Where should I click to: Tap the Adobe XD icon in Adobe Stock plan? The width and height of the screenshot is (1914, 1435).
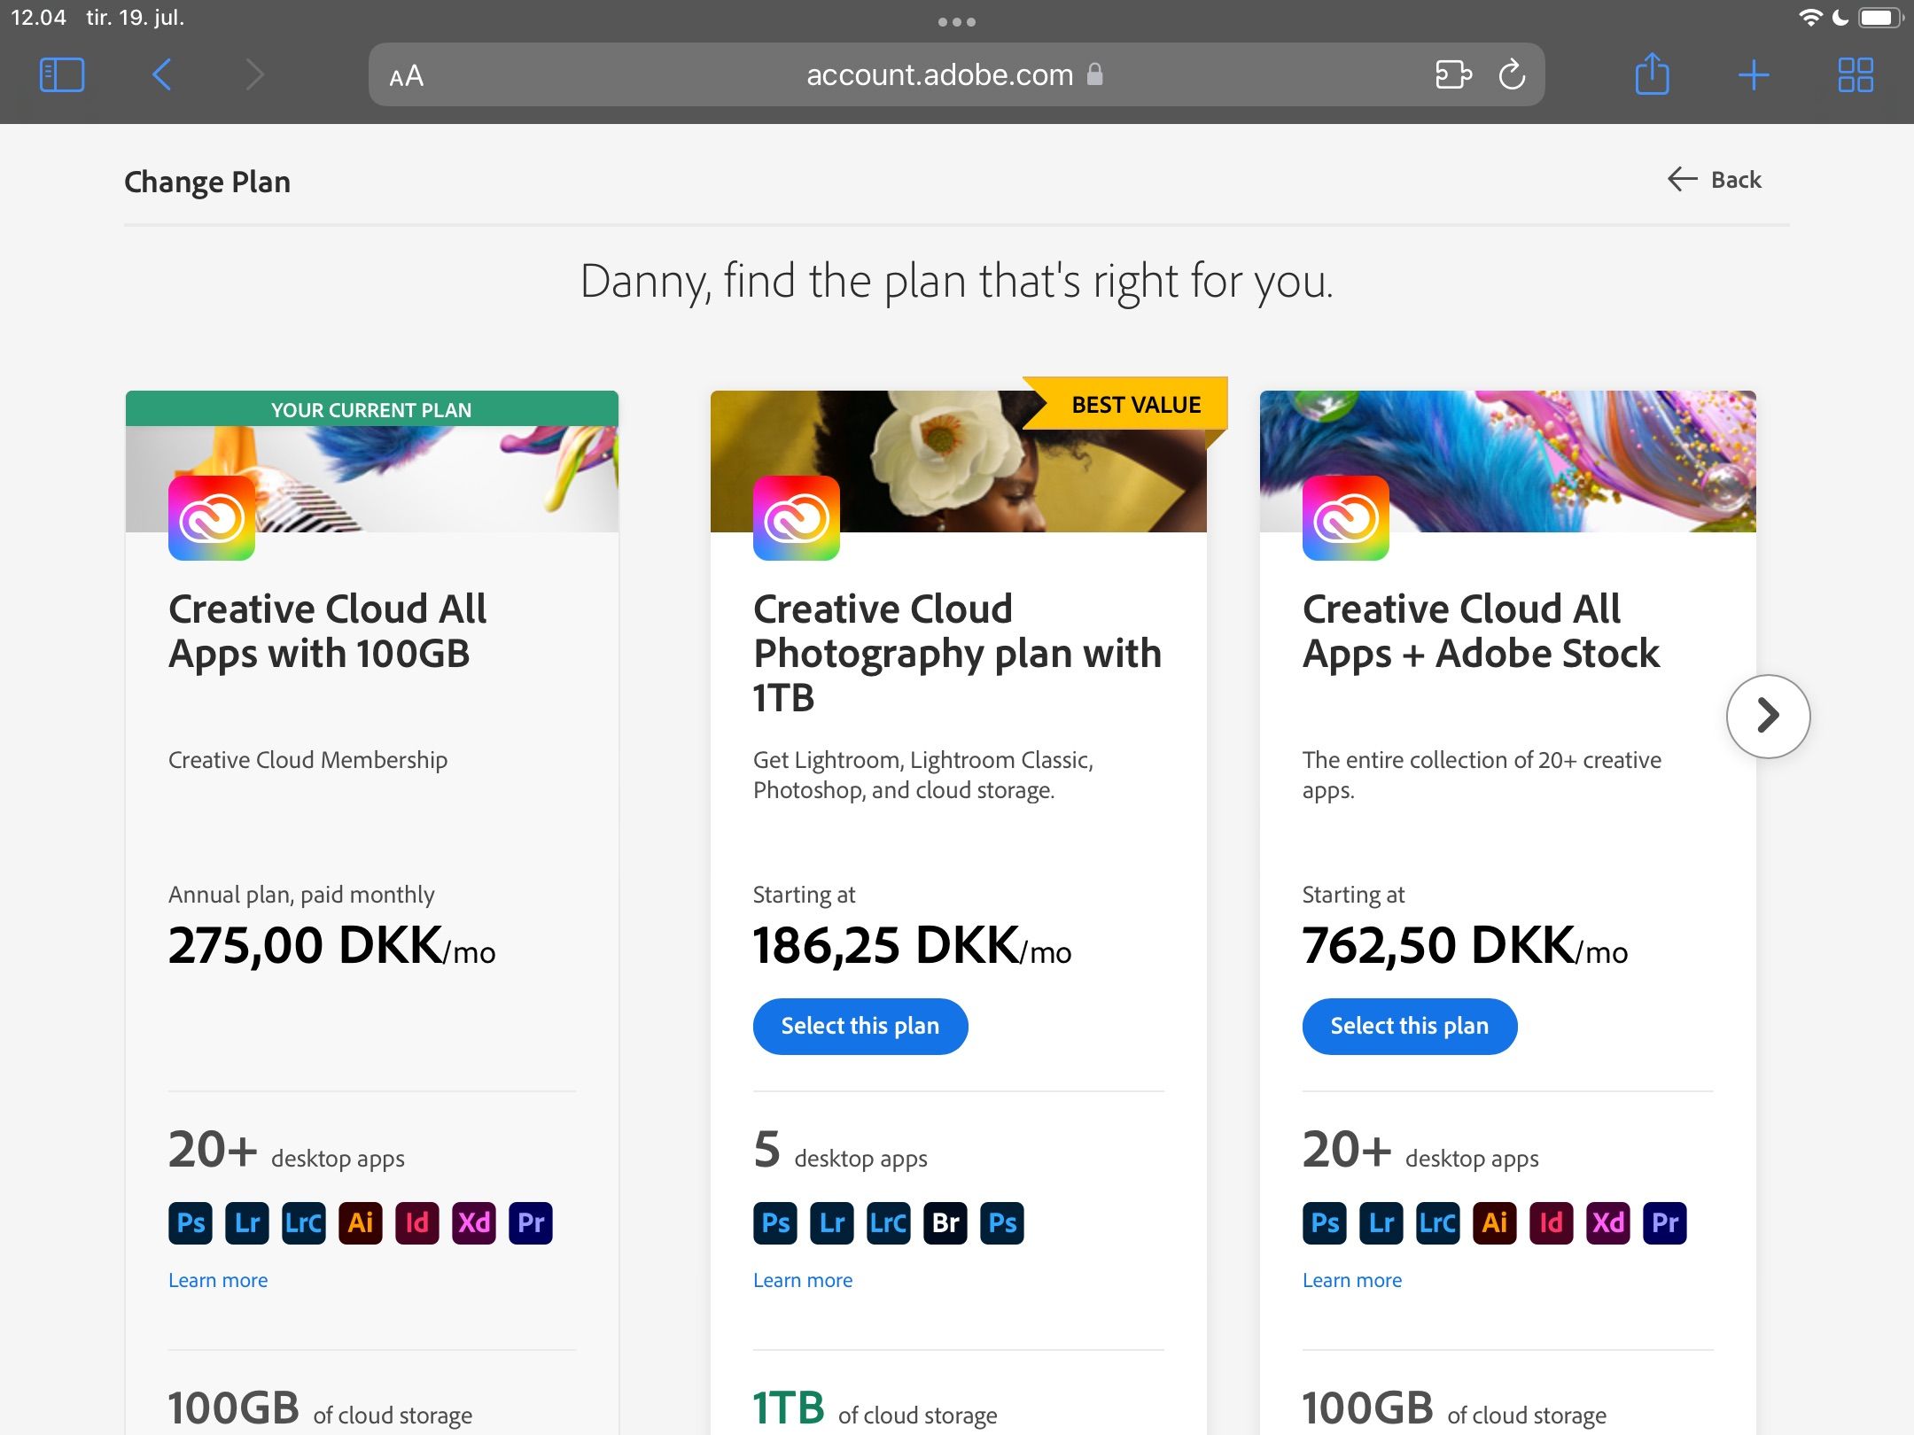click(1608, 1223)
